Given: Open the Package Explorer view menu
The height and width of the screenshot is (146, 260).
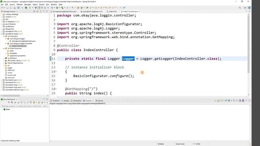Looking at the screenshot, I should pyautogui.click(x=41, y=11).
